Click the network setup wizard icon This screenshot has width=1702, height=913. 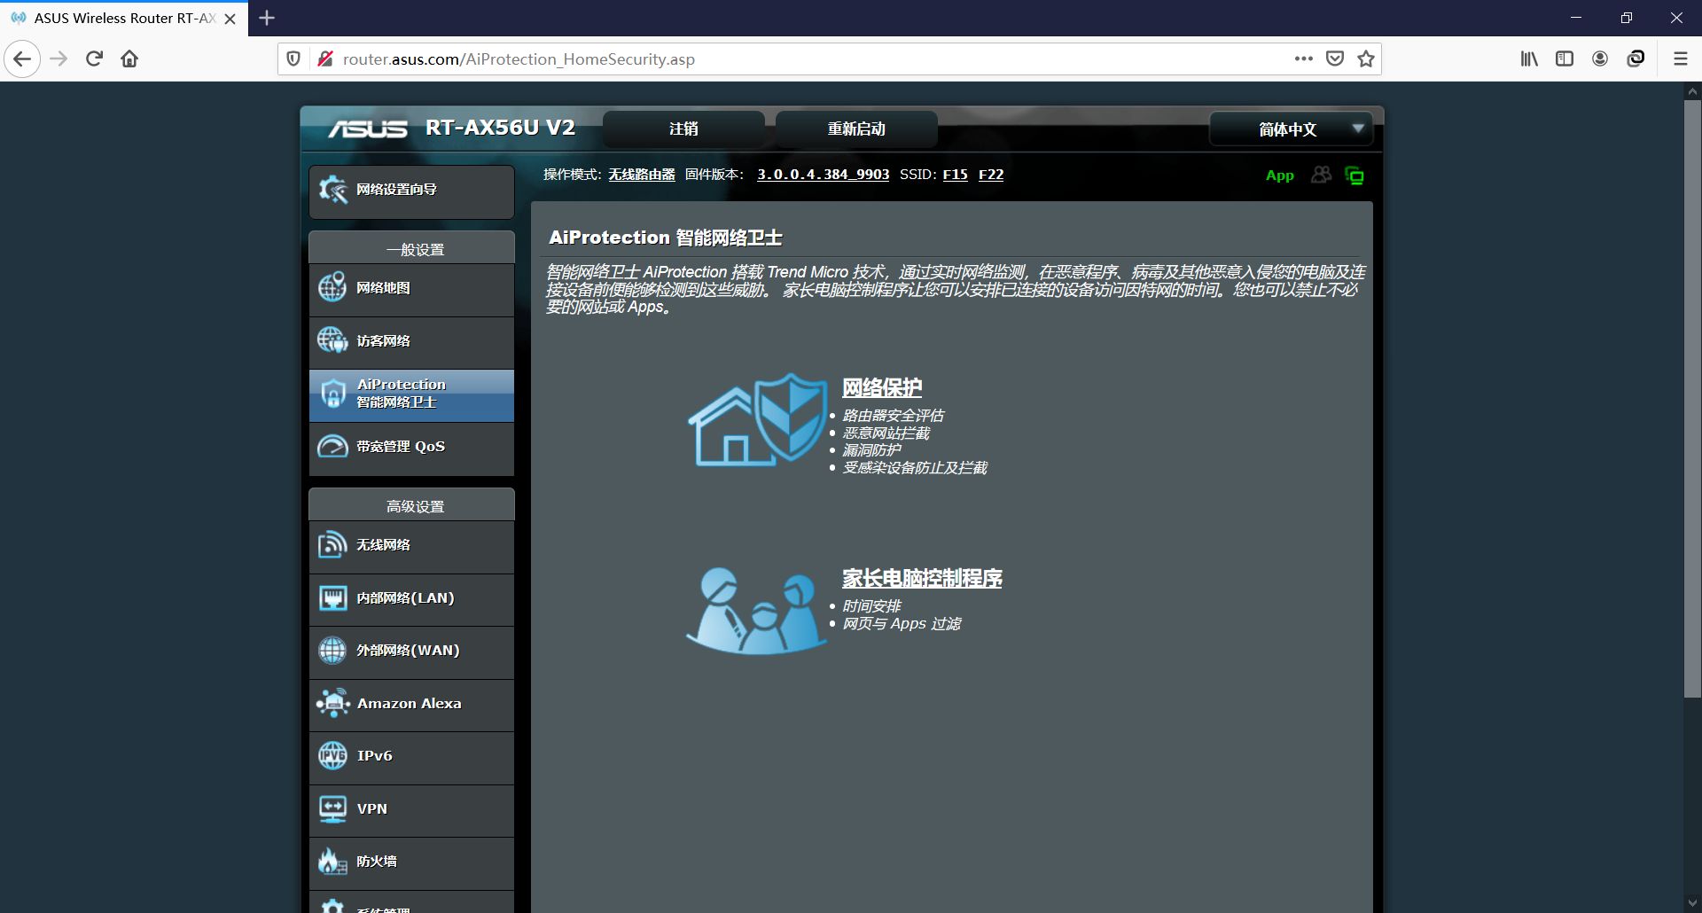(x=332, y=189)
